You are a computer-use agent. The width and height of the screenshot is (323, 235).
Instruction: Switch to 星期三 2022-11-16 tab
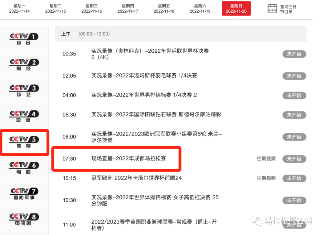point(92,8)
